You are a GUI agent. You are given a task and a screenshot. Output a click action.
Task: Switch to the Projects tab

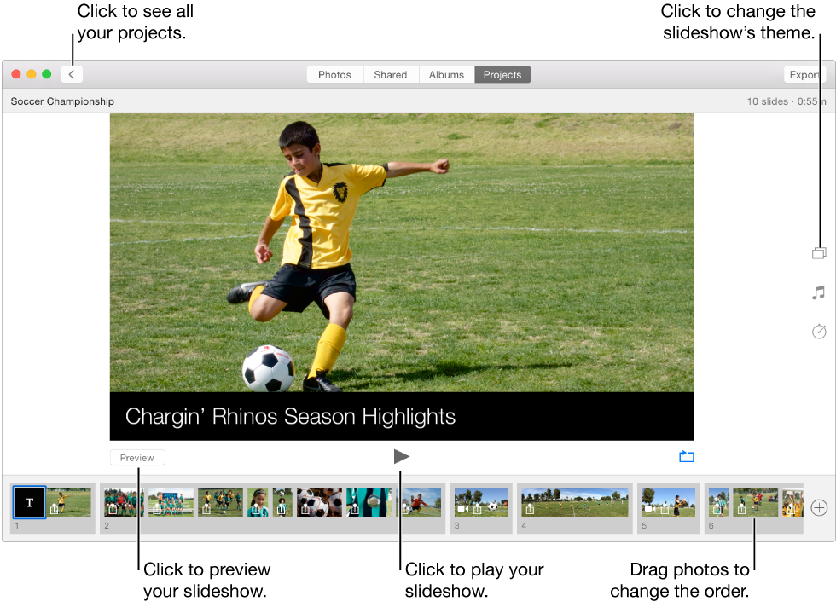point(502,74)
